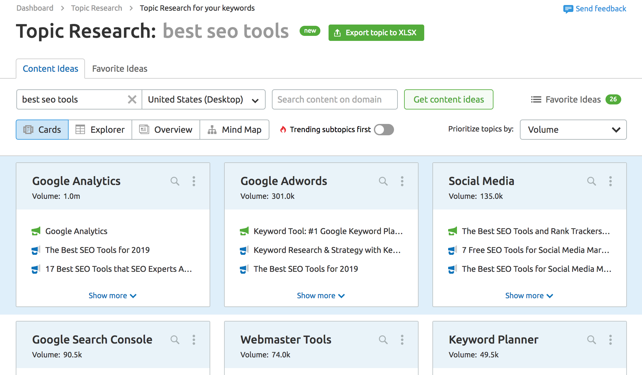Click the Send feedback chat icon
Image resolution: width=642 pixels, height=375 pixels.
(568, 9)
